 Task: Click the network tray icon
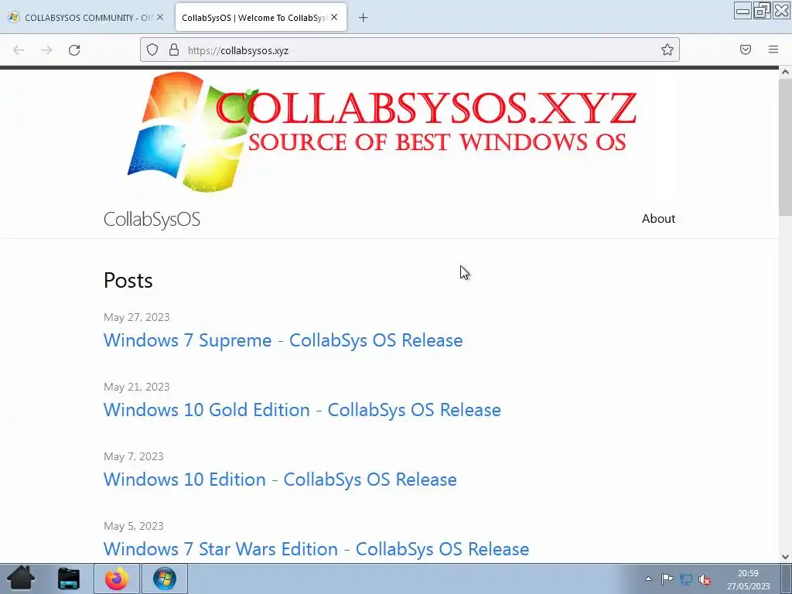tap(686, 579)
